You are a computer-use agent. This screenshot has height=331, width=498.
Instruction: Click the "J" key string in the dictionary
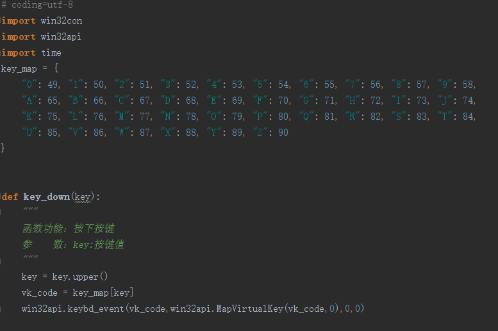click(x=444, y=101)
